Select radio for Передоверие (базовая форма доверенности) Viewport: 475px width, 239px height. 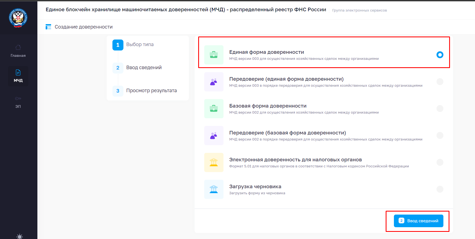440,135
